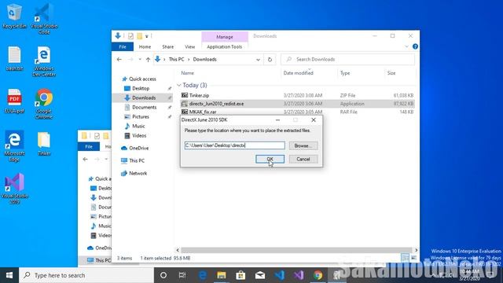This screenshot has height=283, width=503.
Task: Select MKAK_fix.rar file row
Action: (x=297, y=112)
